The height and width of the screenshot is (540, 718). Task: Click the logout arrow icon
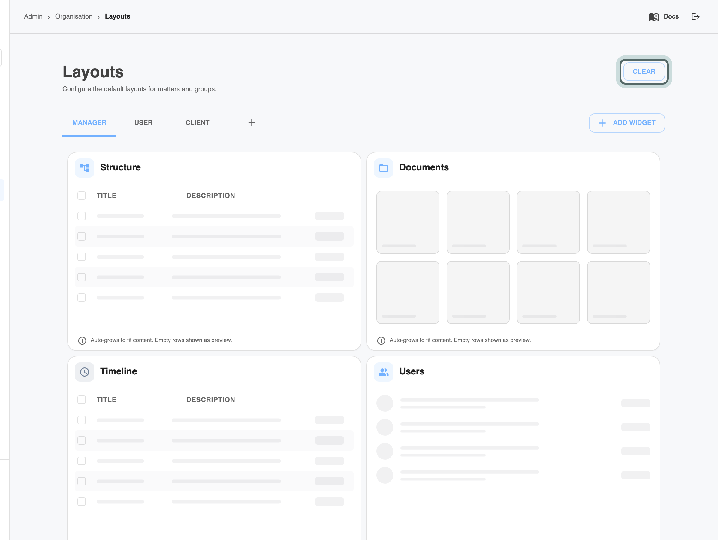(x=695, y=17)
